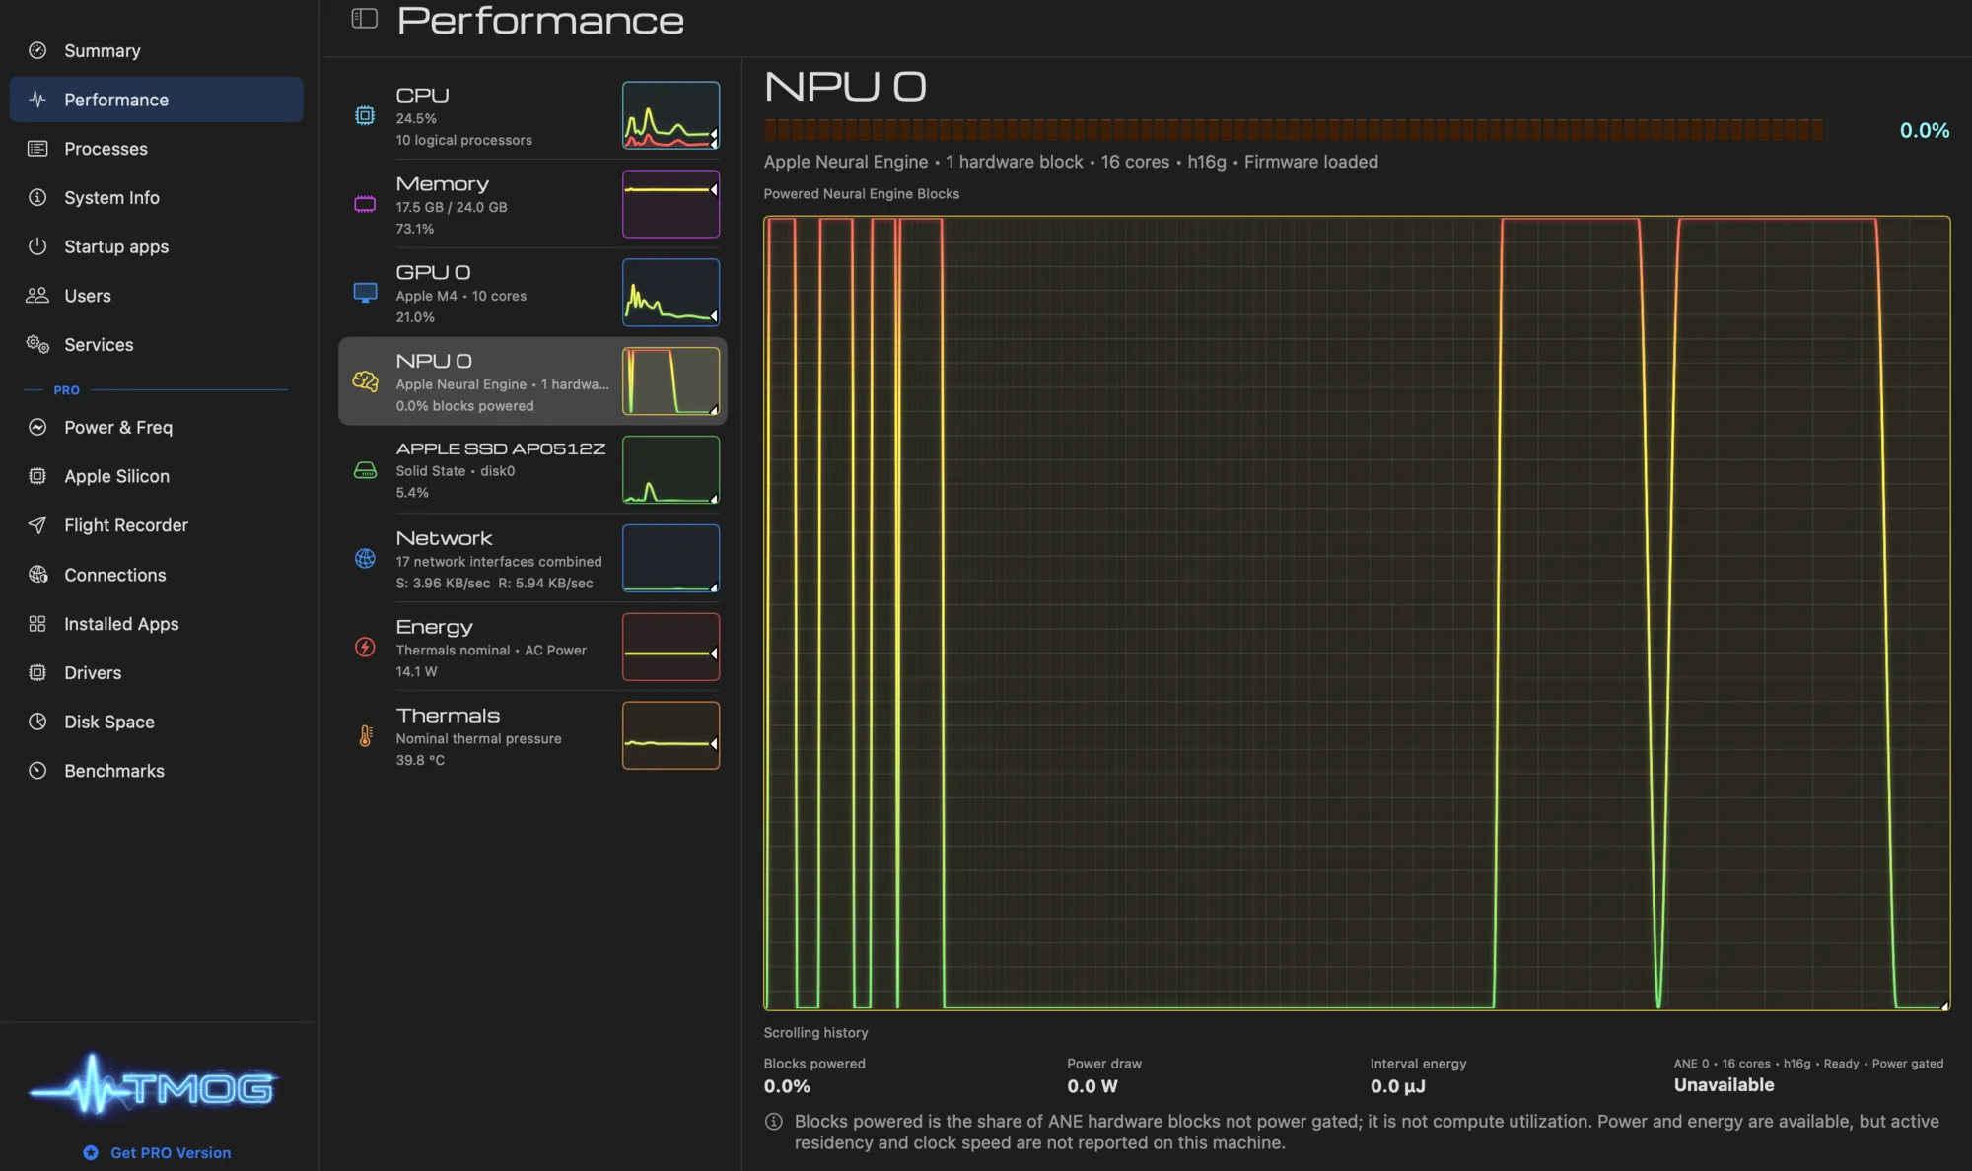The height and width of the screenshot is (1171, 1972).
Task: Select the Network interfaces row
Action: click(x=532, y=559)
